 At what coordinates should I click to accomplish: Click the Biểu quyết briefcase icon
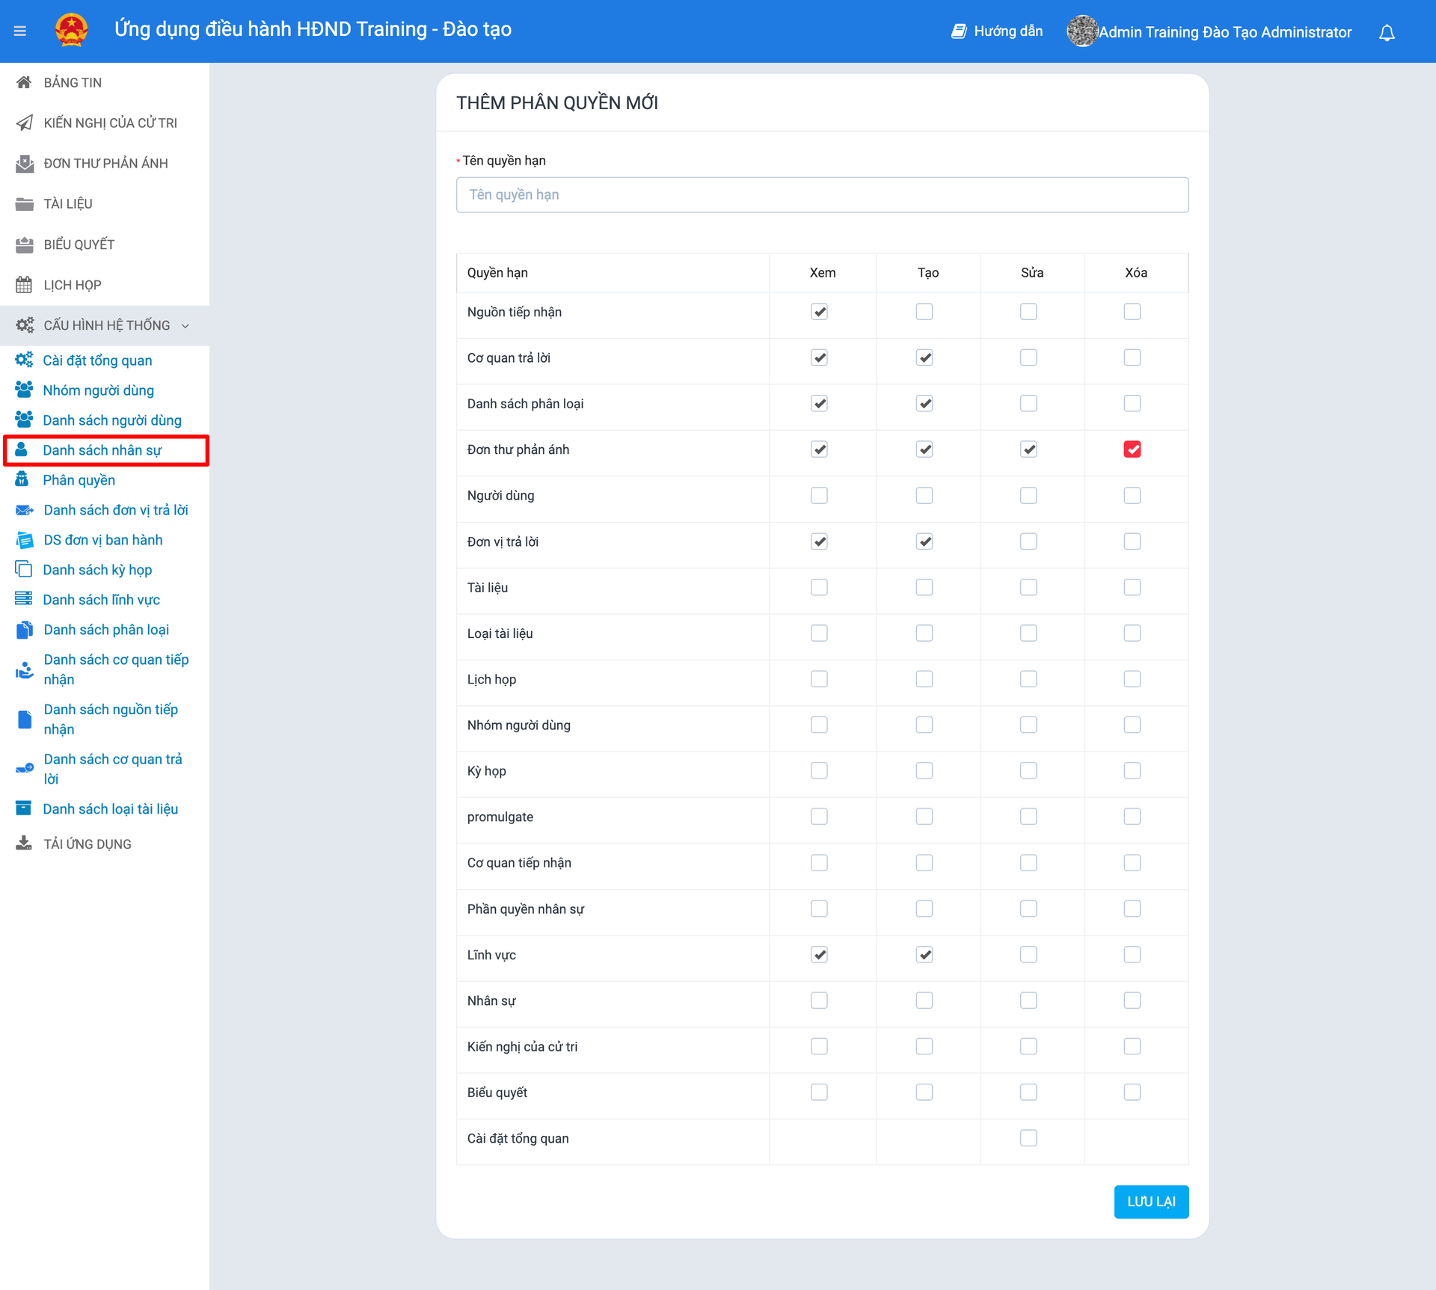pyautogui.click(x=24, y=245)
